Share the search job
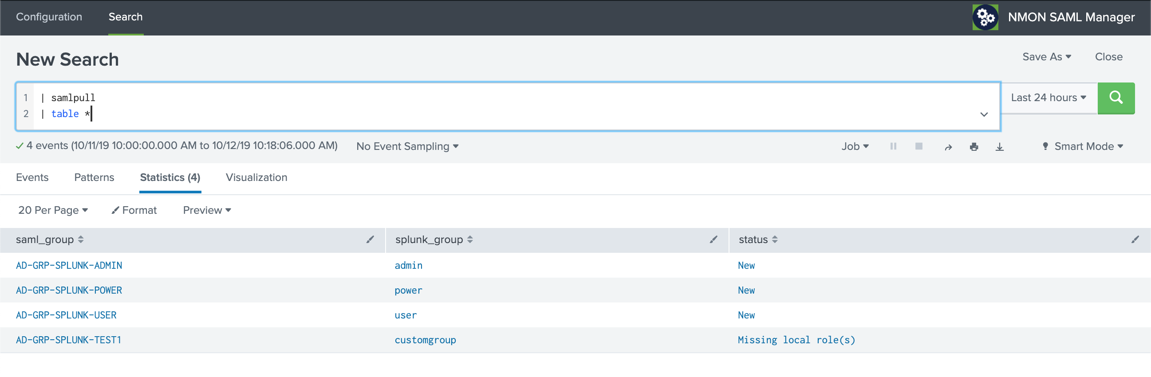Screen dimensions: 1151x377 click(x=948, y=147)
